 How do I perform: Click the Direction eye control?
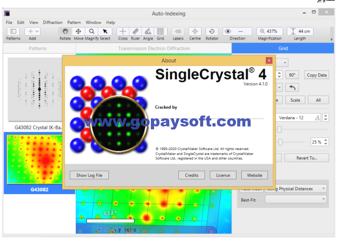click(x=228, y=31)
